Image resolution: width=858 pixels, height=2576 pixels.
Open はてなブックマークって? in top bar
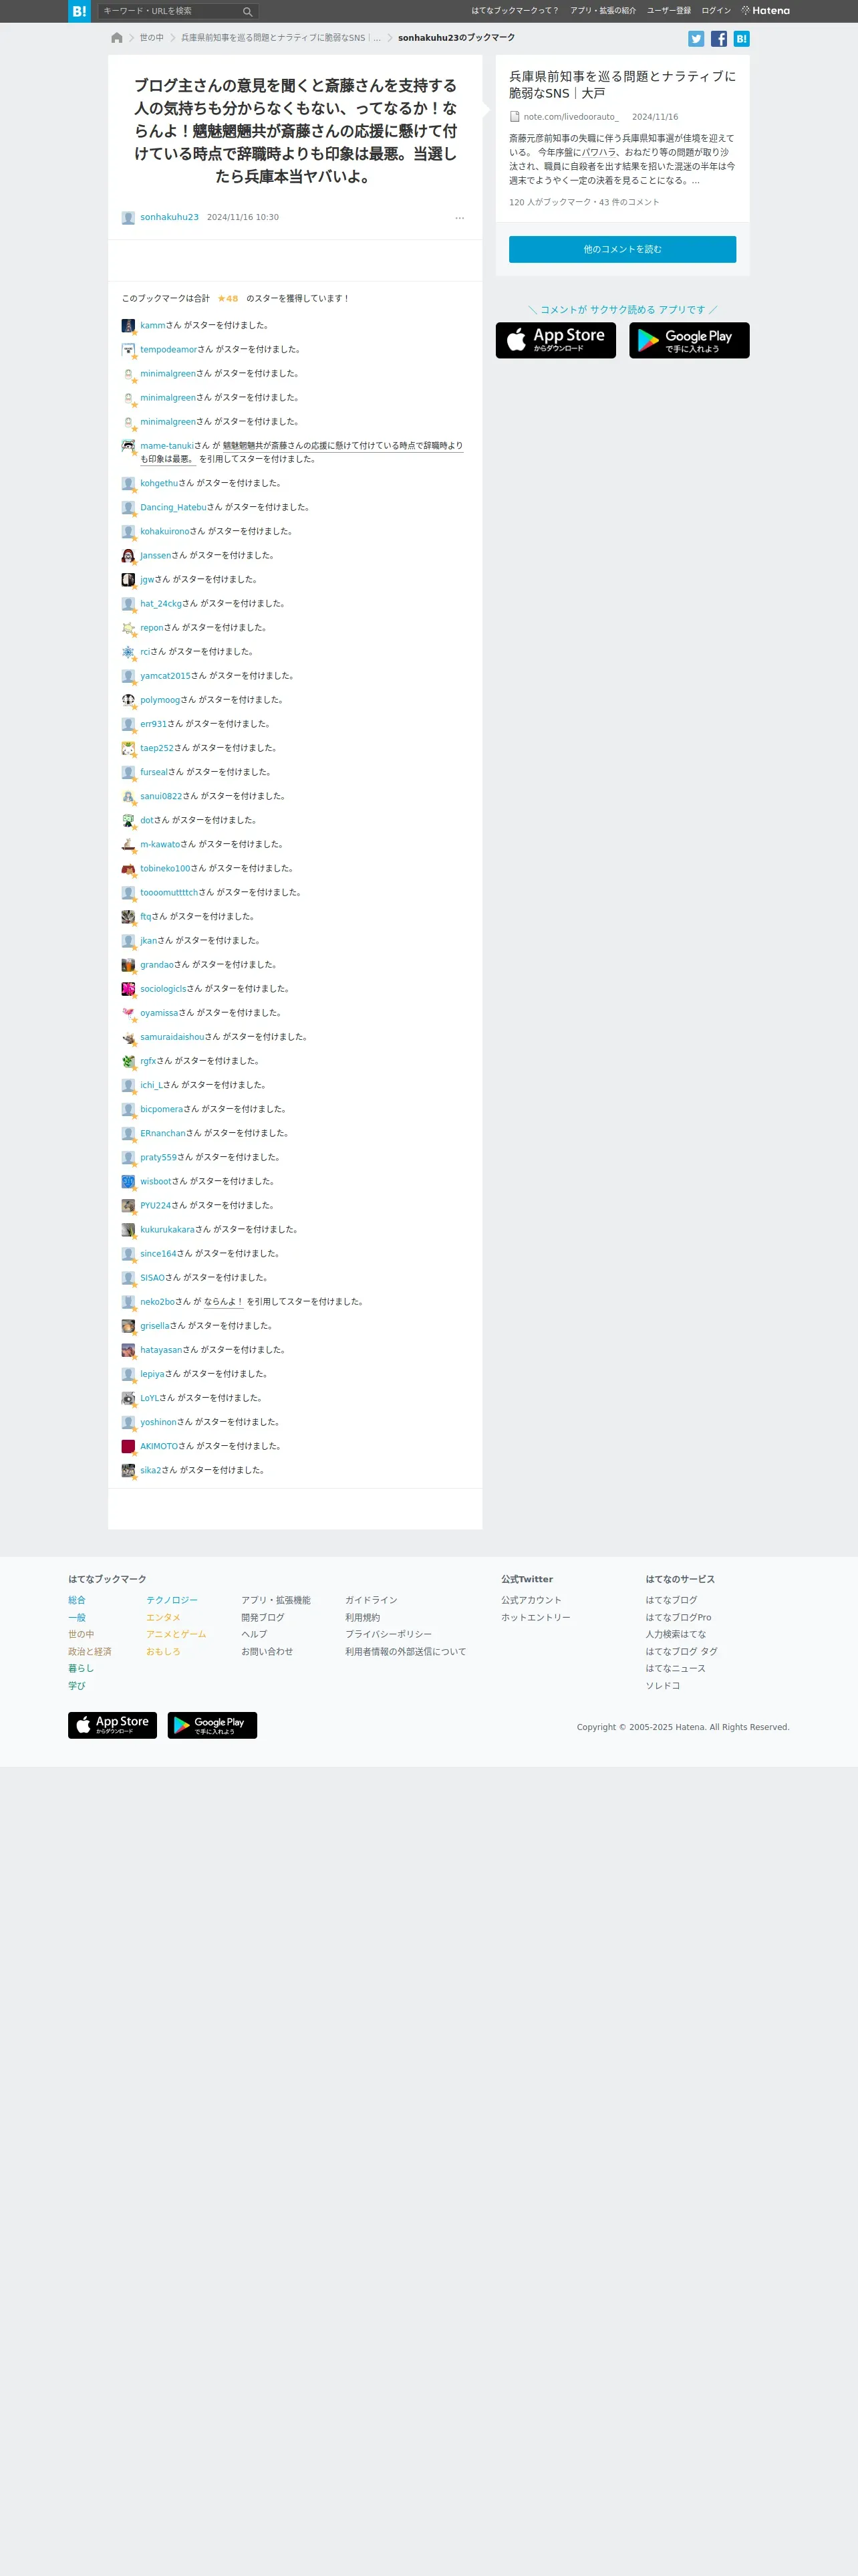coord(515,11)
